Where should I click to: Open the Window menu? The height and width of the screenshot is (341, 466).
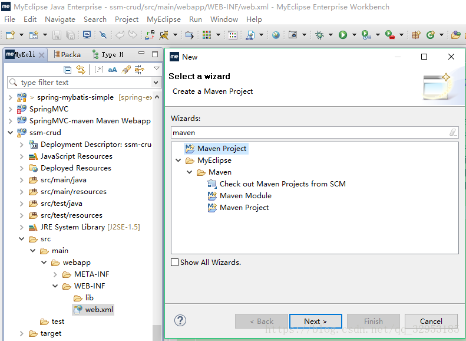pos(224,19)
